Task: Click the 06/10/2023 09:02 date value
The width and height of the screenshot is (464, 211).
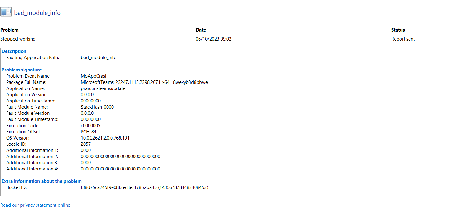Action: 213,39
